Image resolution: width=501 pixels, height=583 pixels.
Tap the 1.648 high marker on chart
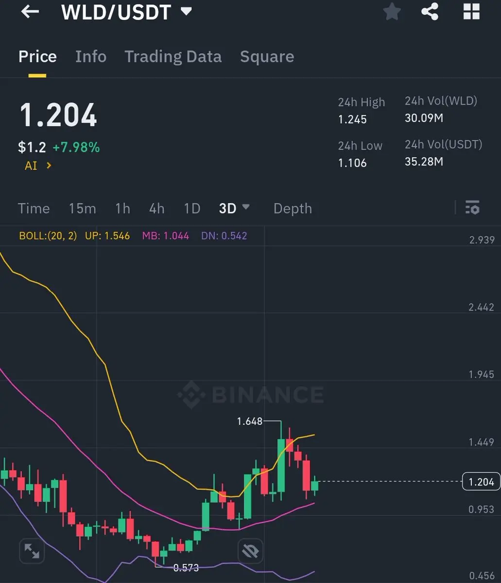click(x=250, y=421)
